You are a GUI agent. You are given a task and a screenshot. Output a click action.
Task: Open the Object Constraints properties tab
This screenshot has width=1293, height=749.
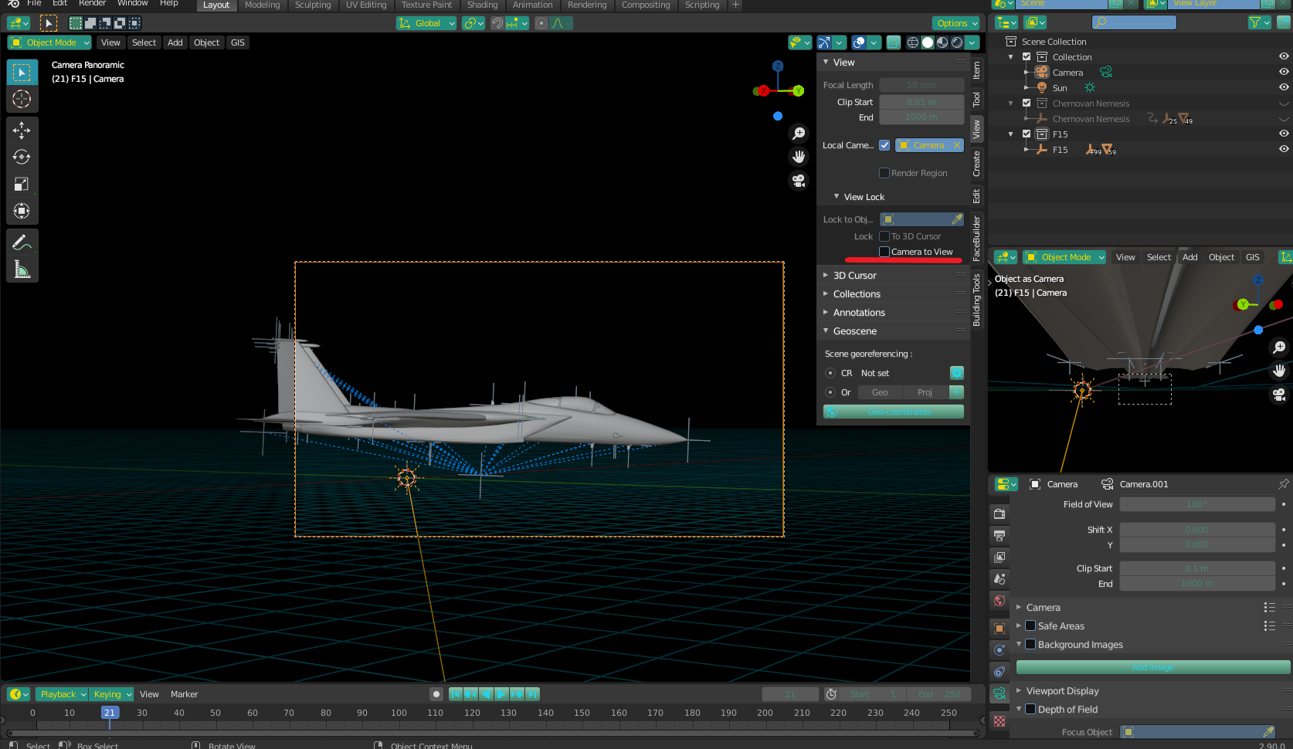point(999,672)
